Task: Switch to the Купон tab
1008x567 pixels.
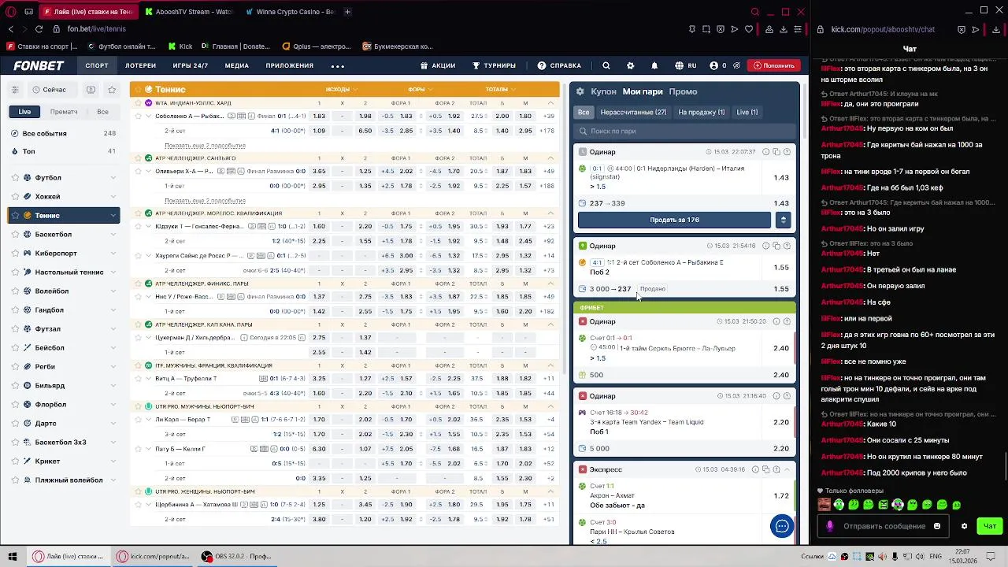Action: coord(603,91)
